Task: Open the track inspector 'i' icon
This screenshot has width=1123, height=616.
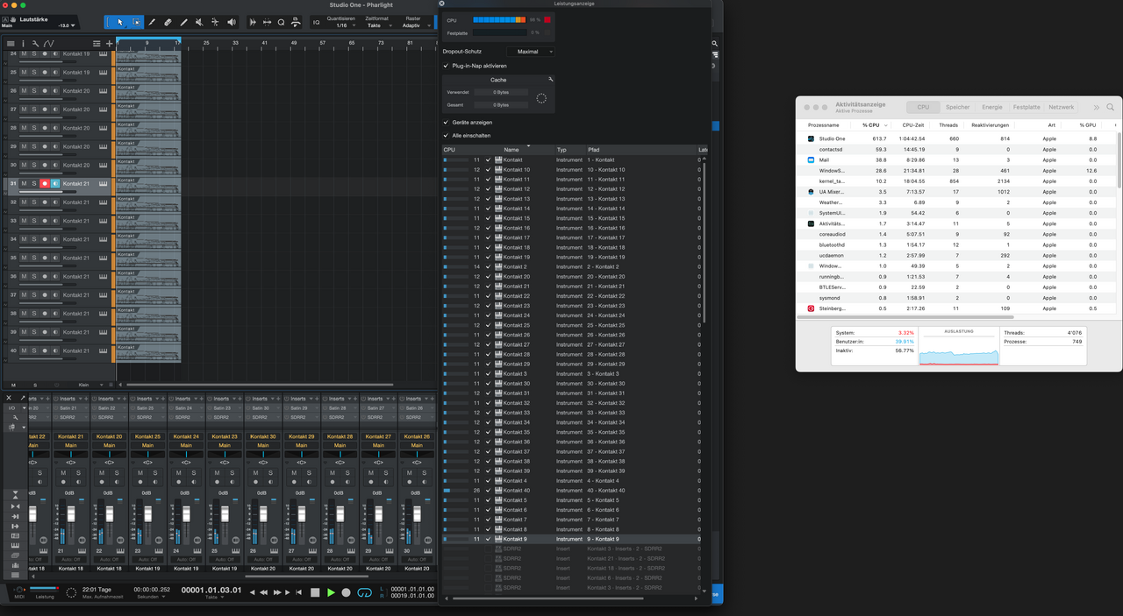Action: point(23,43)
